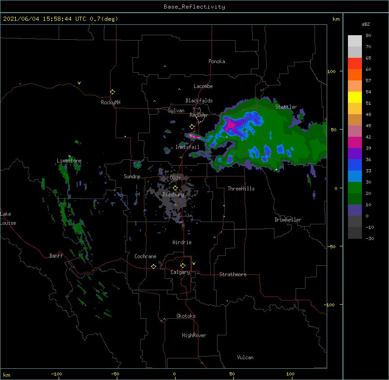The height and width of the screenshot is (380, 389).
Task: Click the 57 value on the dBZ legend
Action: point(368,81)
